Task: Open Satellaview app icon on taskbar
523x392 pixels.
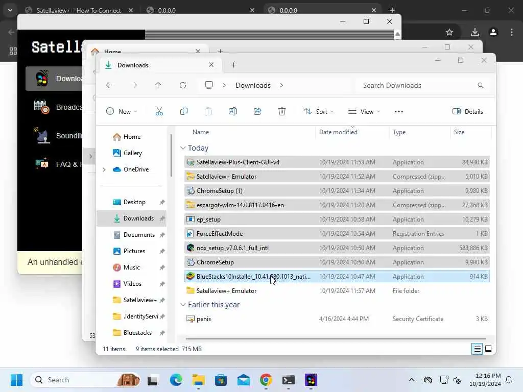Action: [311, 380]
